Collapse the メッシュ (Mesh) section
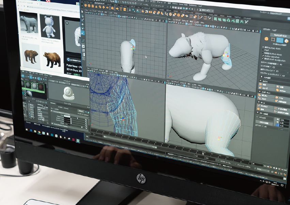This screenshot has width=290, height=205. coord(260,80)
